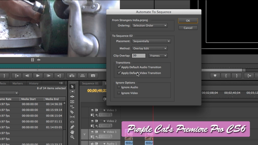
Task: Collapse the Audio 1 track triangle
Action: [104, 144]
